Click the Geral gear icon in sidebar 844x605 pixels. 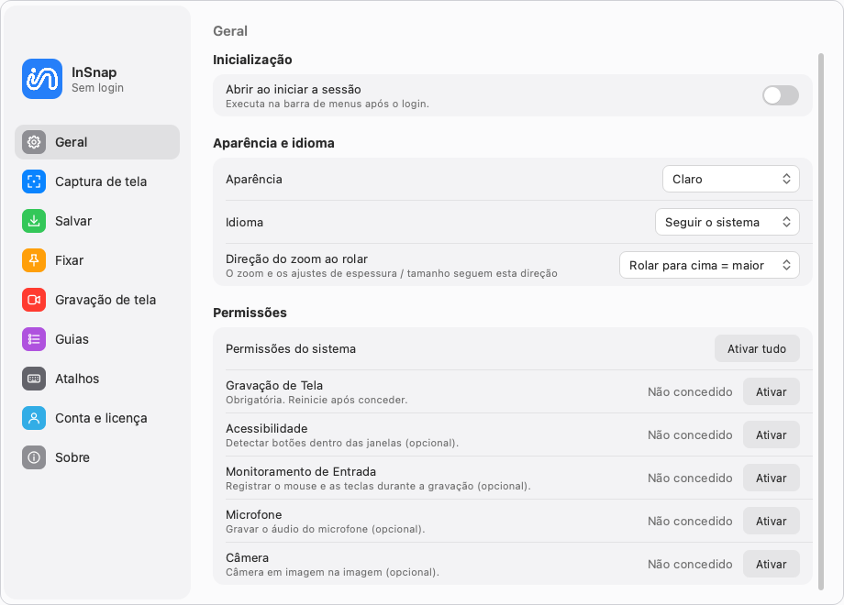[34, 142]
